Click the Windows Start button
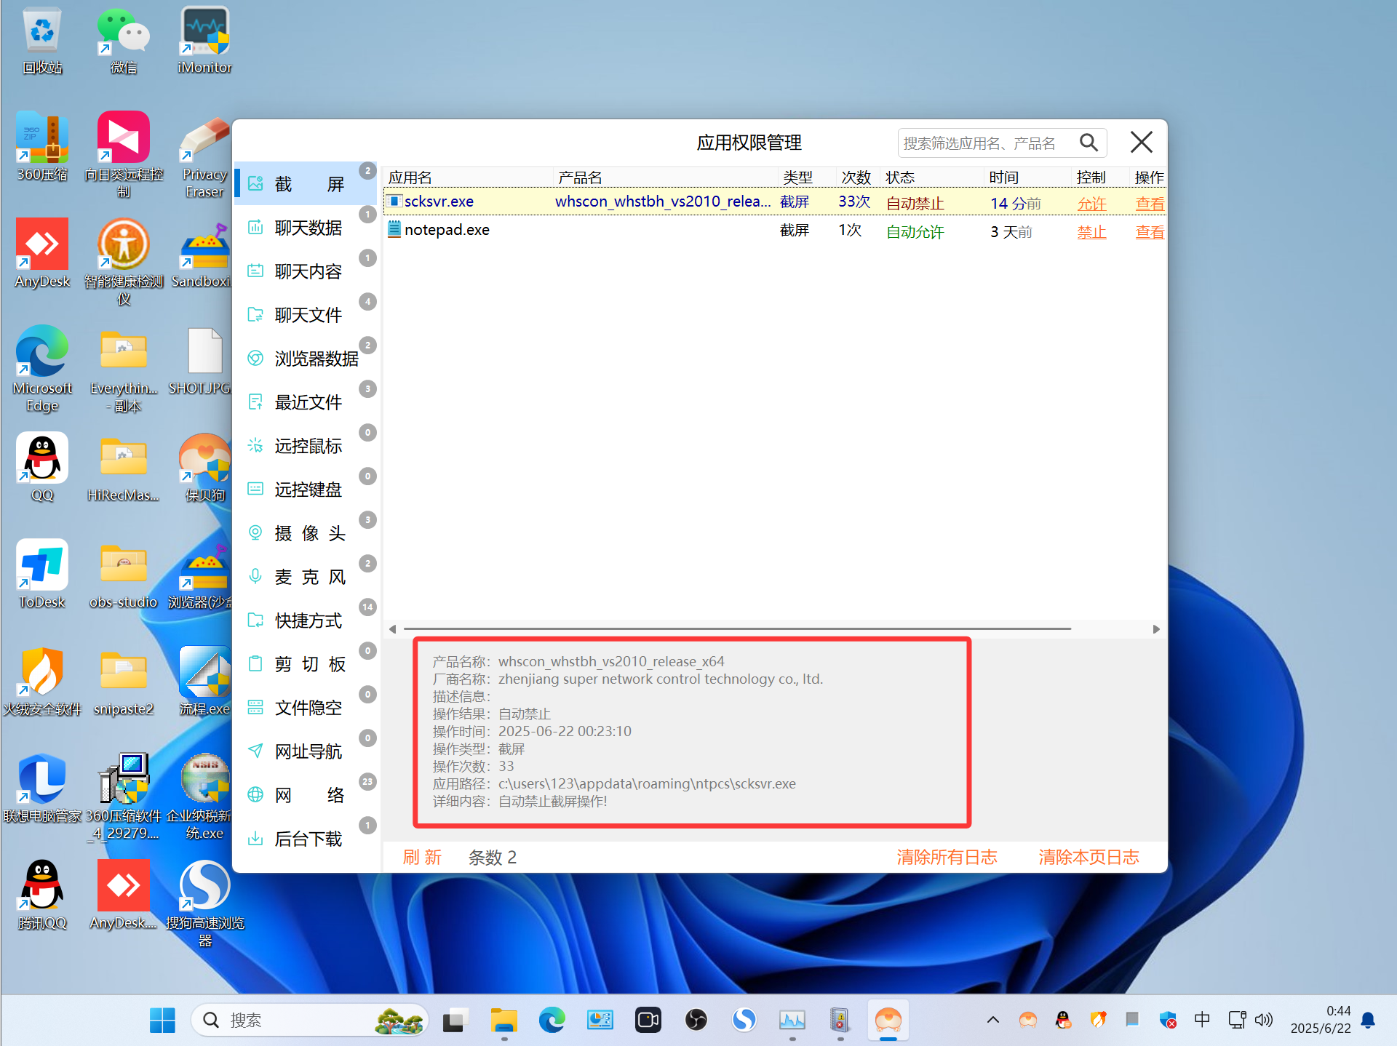Viewport: 1397px width, 1046px height. pos(162,1020)
